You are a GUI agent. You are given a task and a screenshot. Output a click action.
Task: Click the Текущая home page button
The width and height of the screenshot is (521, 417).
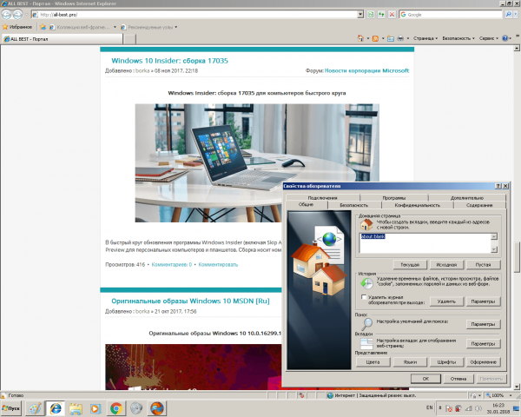pos(410,265)
